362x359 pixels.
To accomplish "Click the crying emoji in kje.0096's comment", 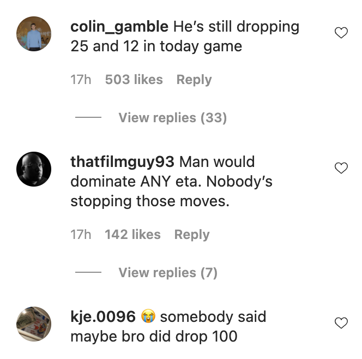I will (148, 317).
